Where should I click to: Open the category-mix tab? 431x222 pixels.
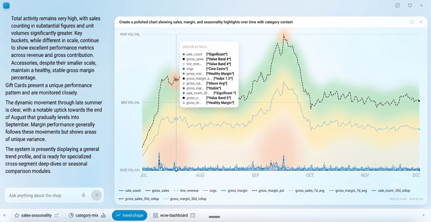coord(87,215)
